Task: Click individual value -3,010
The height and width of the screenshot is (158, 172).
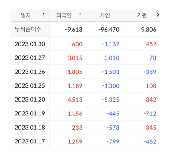Action: pyautogui.click(x=111, y=58)
